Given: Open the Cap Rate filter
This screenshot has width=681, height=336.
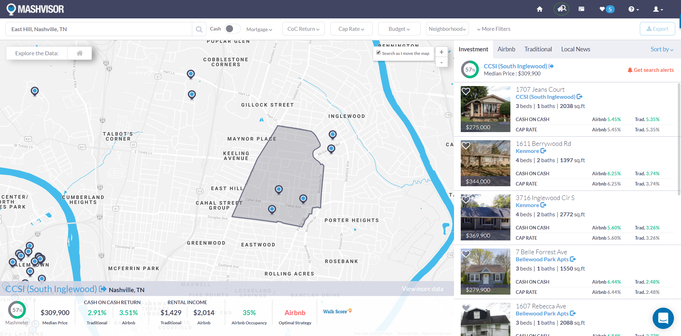Looking at the screenshot, I should coord(351,29).
